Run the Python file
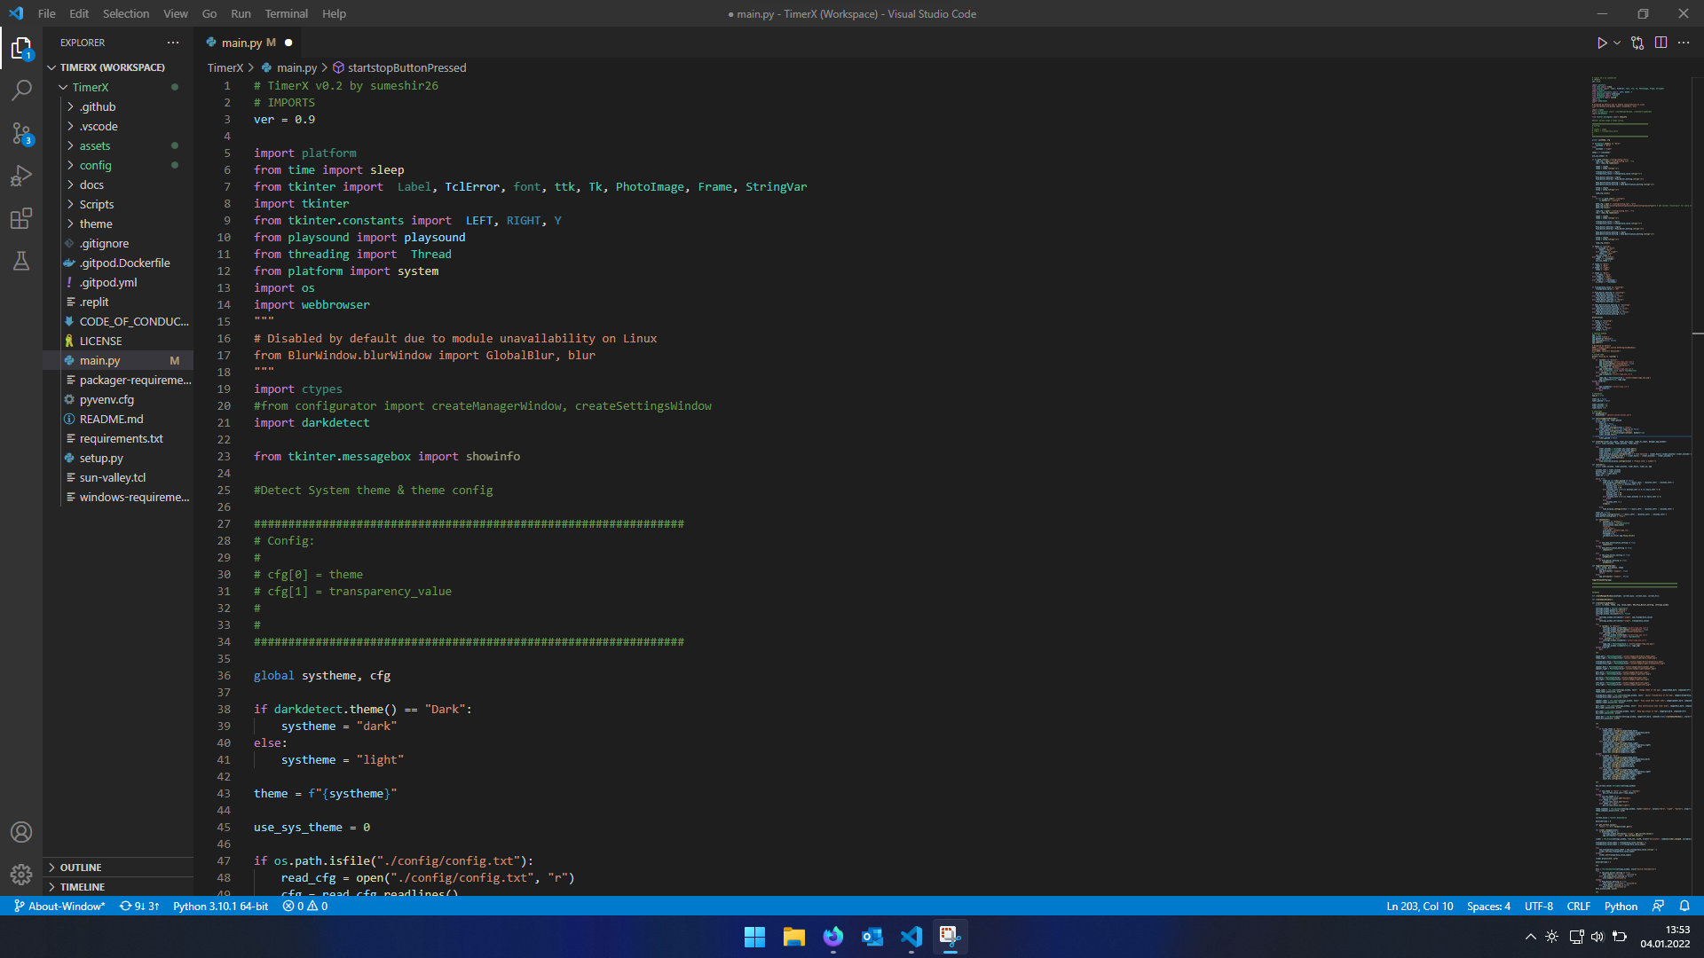1704x958 pixels. [x=1602, y=42]
